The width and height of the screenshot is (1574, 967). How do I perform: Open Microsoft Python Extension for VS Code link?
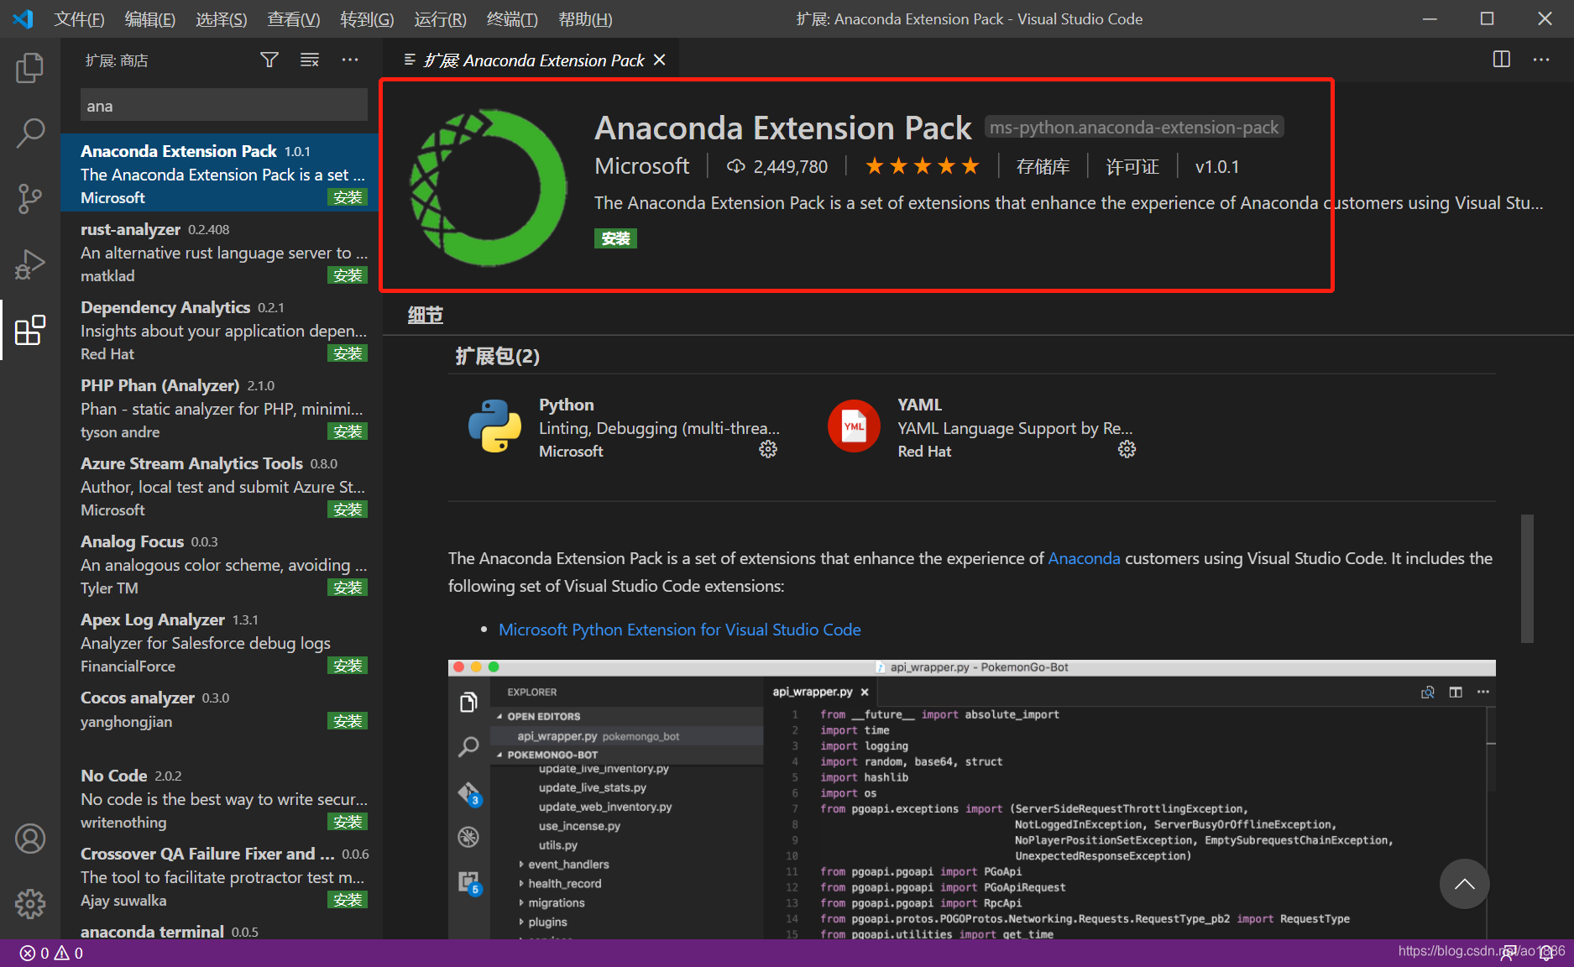click(680, 630)
